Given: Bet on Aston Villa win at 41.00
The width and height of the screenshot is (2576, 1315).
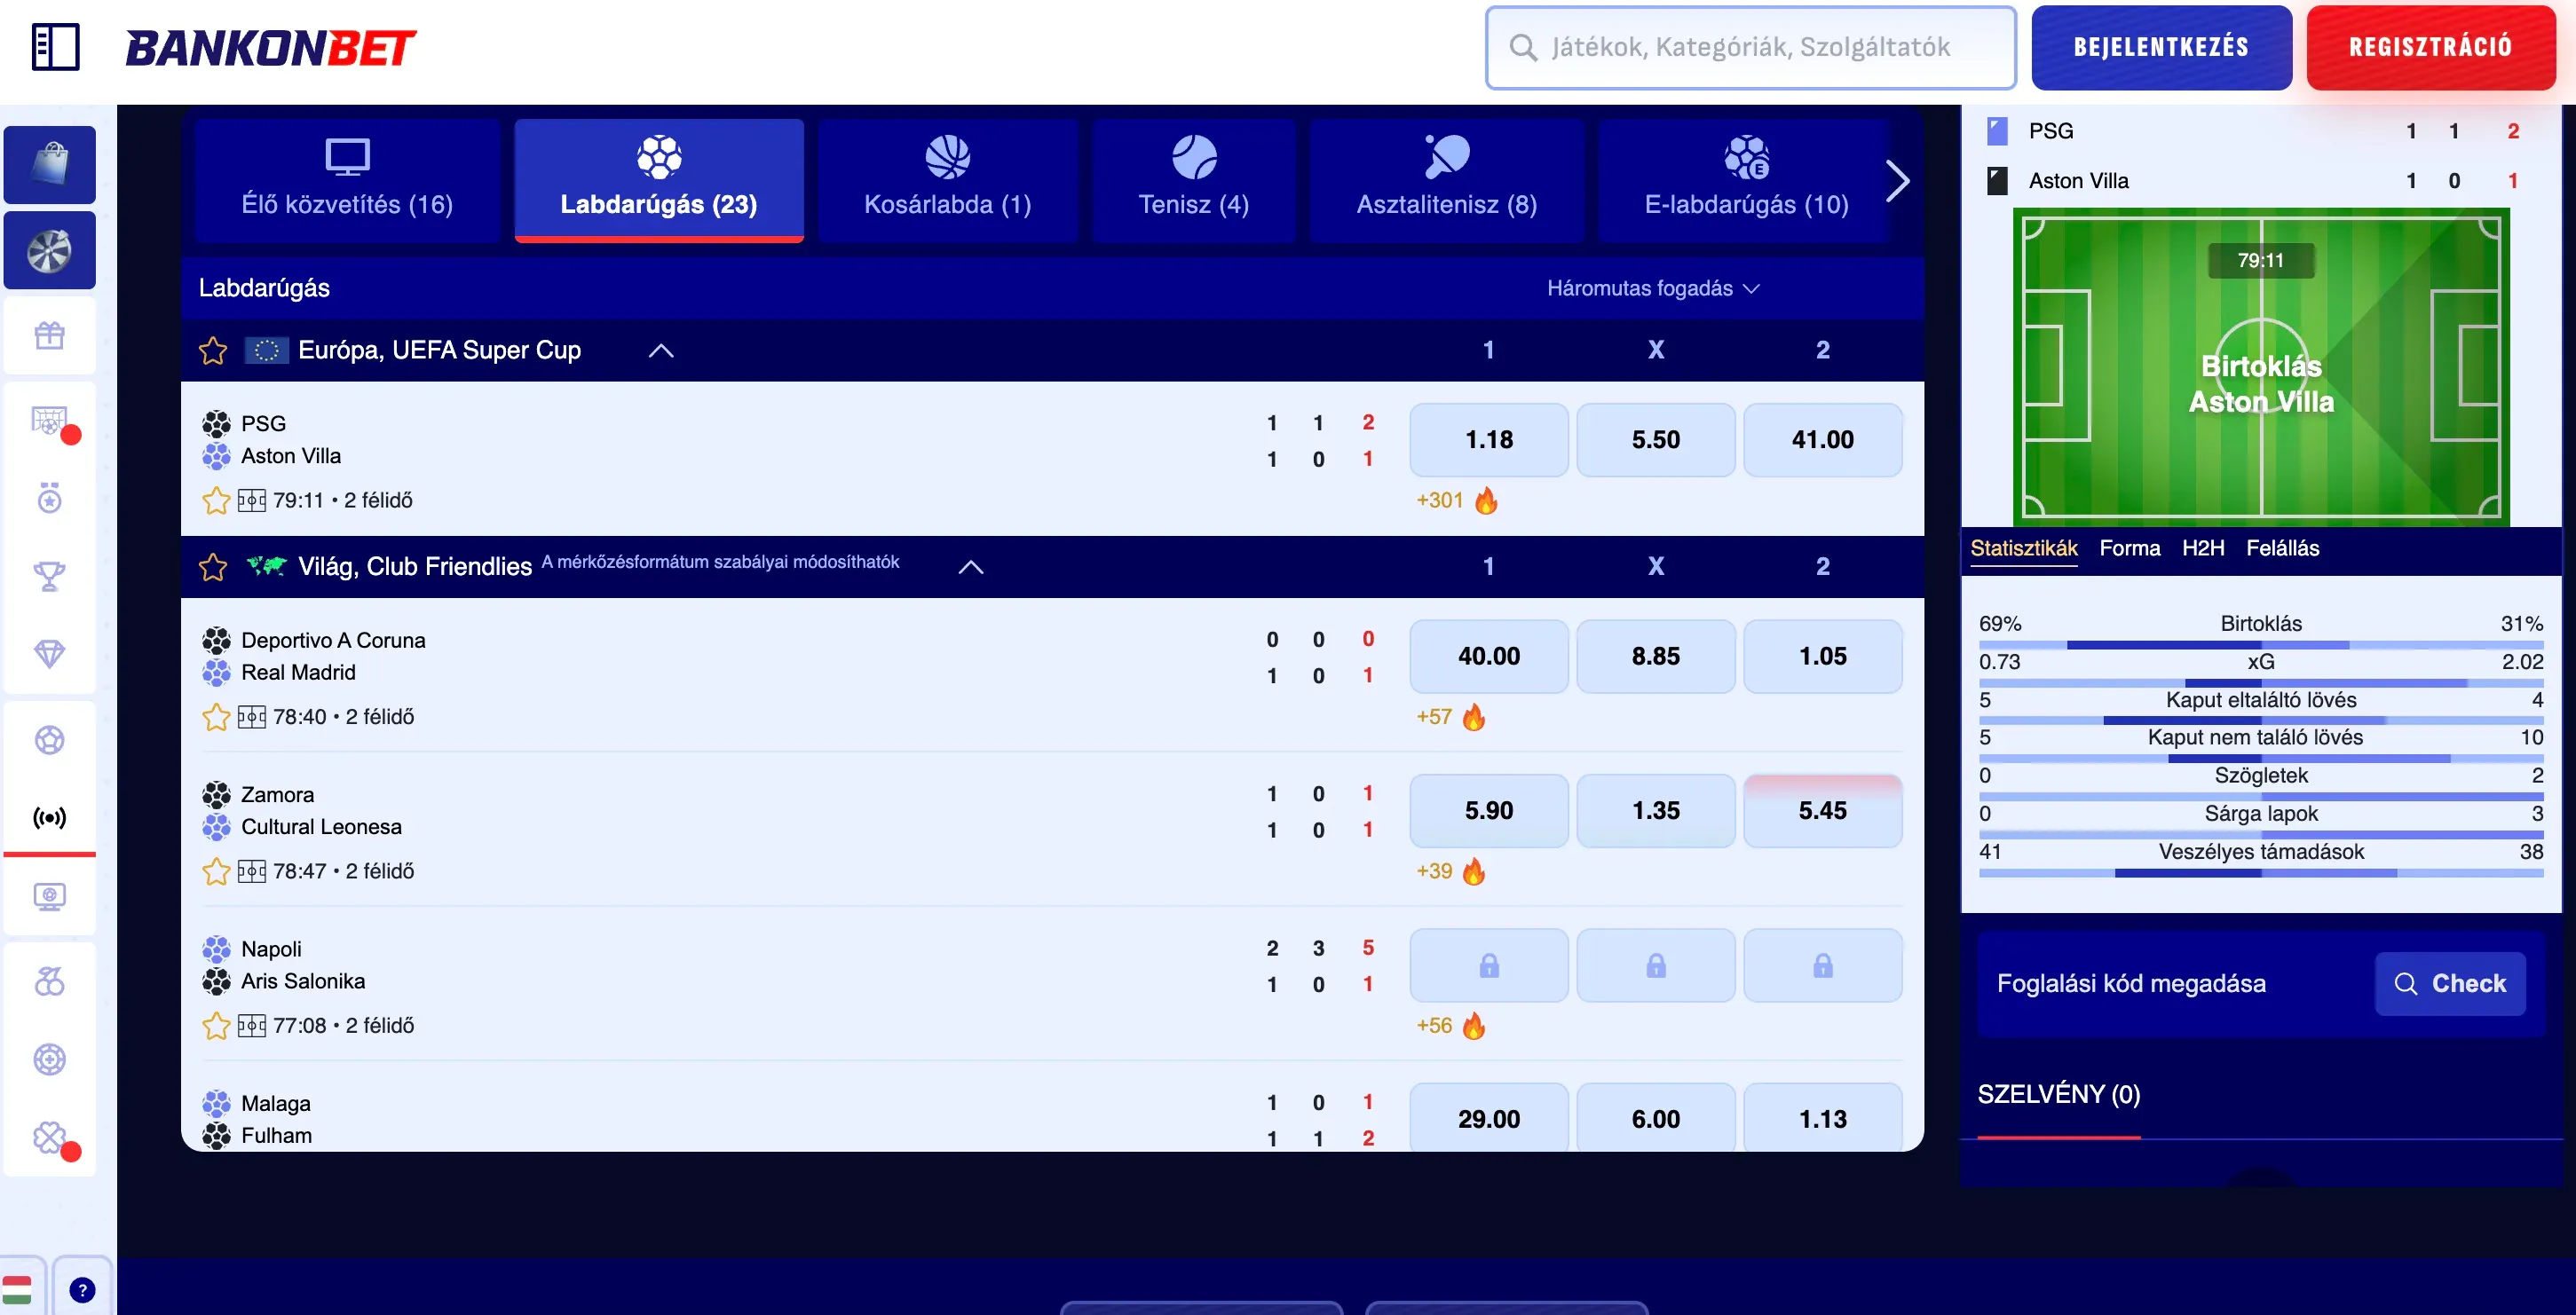Looking at the screenshot, I should click(1822, 441).
